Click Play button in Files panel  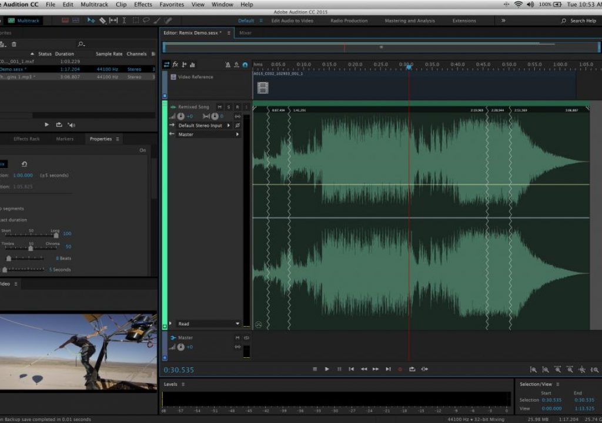47,125
